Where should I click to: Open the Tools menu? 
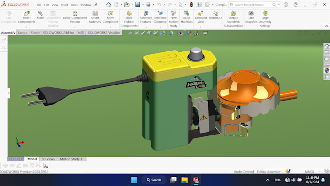(74, 5)
